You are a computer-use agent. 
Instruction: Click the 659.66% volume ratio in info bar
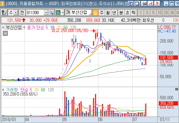click(93, 20)
